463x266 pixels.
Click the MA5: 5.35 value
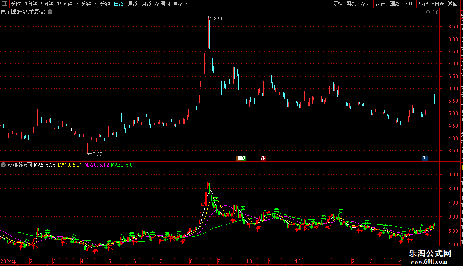[45, 165]
